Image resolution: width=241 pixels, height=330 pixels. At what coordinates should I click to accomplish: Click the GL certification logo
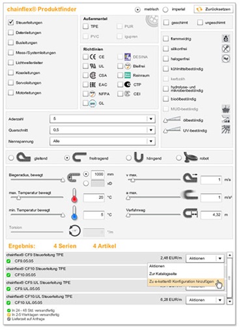(x=93, y=103)
